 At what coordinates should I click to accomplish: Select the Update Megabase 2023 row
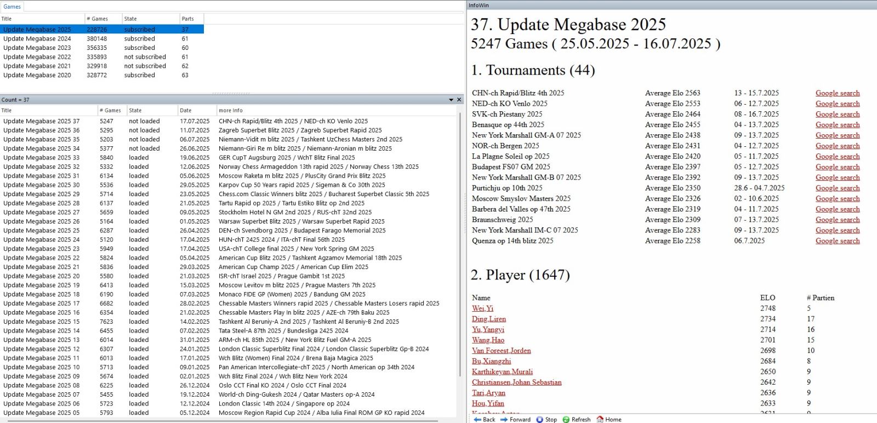[x=102, y=48]
